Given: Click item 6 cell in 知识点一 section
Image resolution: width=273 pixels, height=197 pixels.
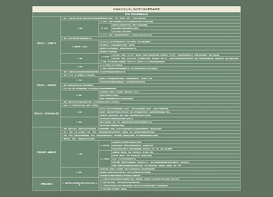Looking at the screenshot, I should pos(80,67).
